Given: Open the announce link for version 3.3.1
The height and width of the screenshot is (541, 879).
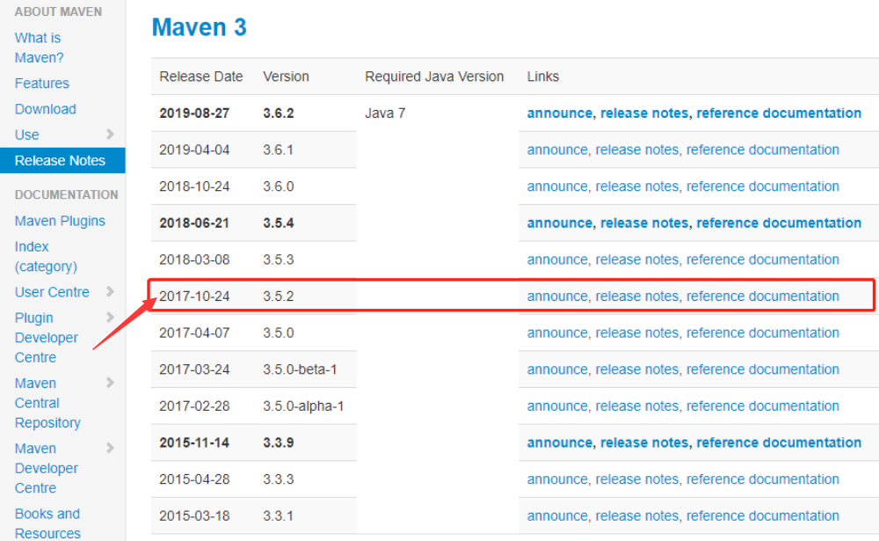Looking at the screenshot, I should 557,515.
